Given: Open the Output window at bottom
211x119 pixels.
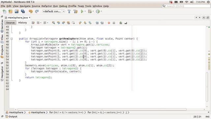Looking at the screenshot, I should click(11, 116).
